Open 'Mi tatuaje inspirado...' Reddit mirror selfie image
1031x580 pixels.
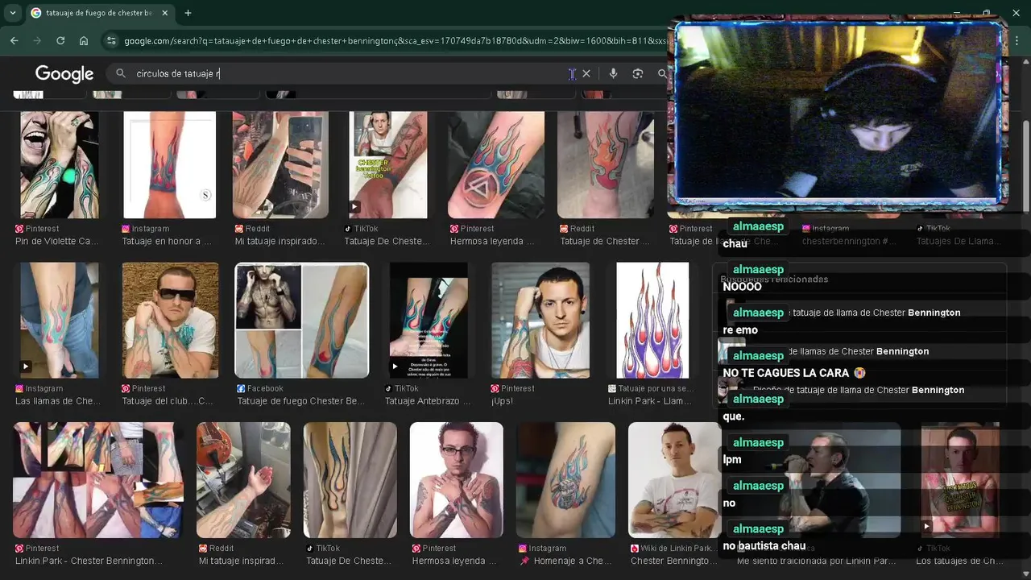(280, 164)
